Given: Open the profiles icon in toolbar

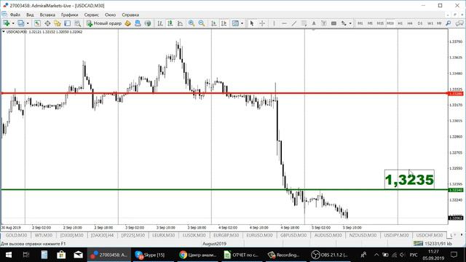Looking at the screenshot, I should 21,23.
